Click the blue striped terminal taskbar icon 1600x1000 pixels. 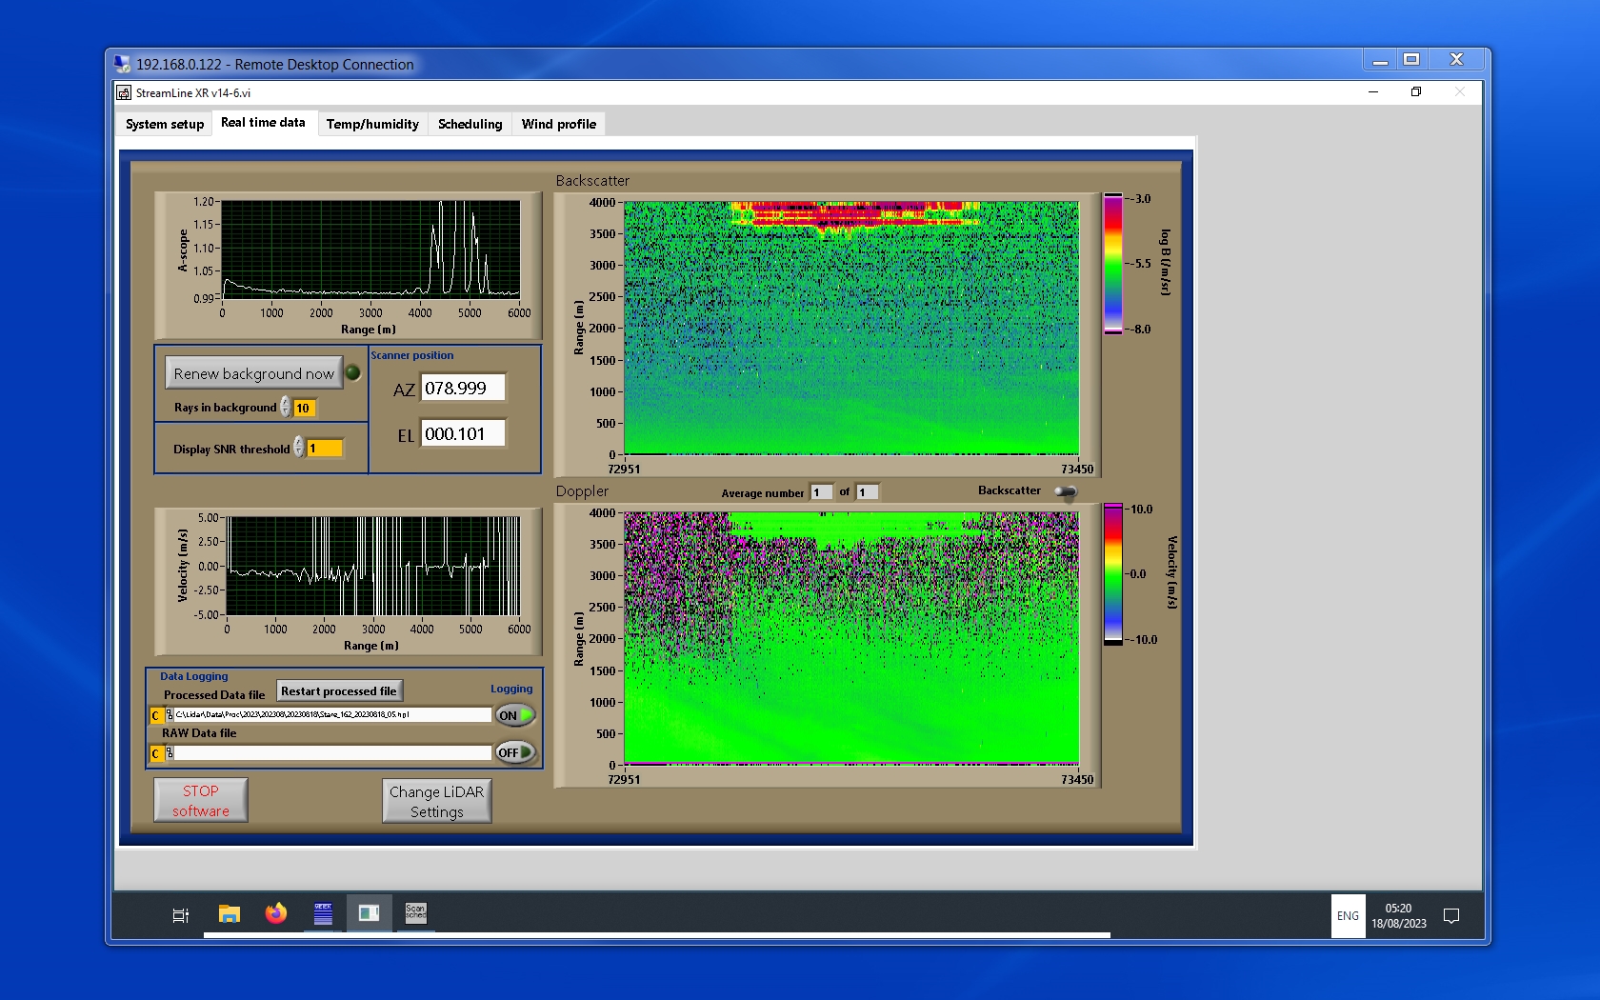point(323,914)
